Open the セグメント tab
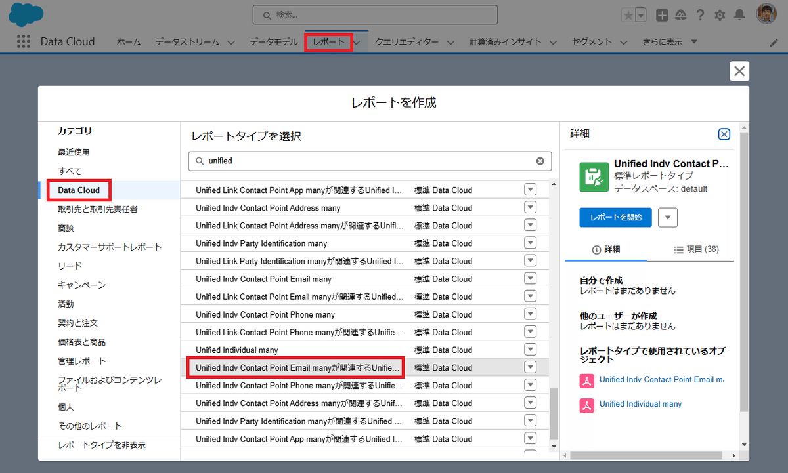The height and width of the screenshot is (473, 788). coord(592,42)
